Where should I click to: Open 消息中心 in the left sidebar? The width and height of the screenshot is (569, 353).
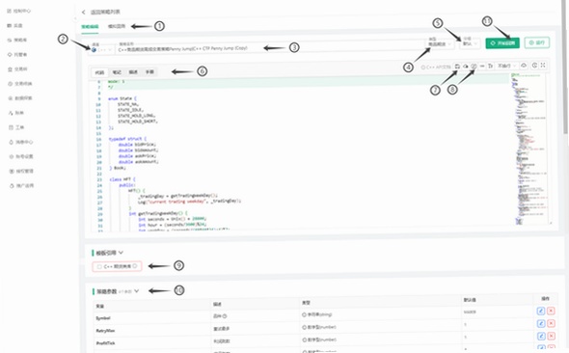[21, 142]
